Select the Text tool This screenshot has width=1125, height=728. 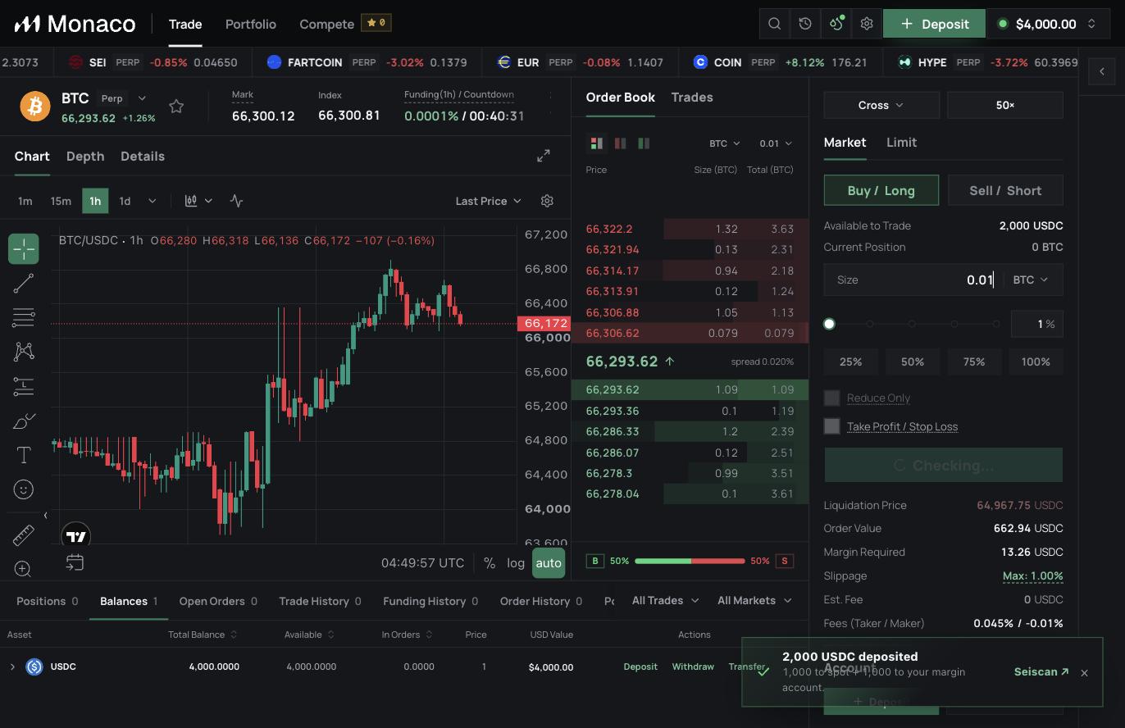[24, 455]
